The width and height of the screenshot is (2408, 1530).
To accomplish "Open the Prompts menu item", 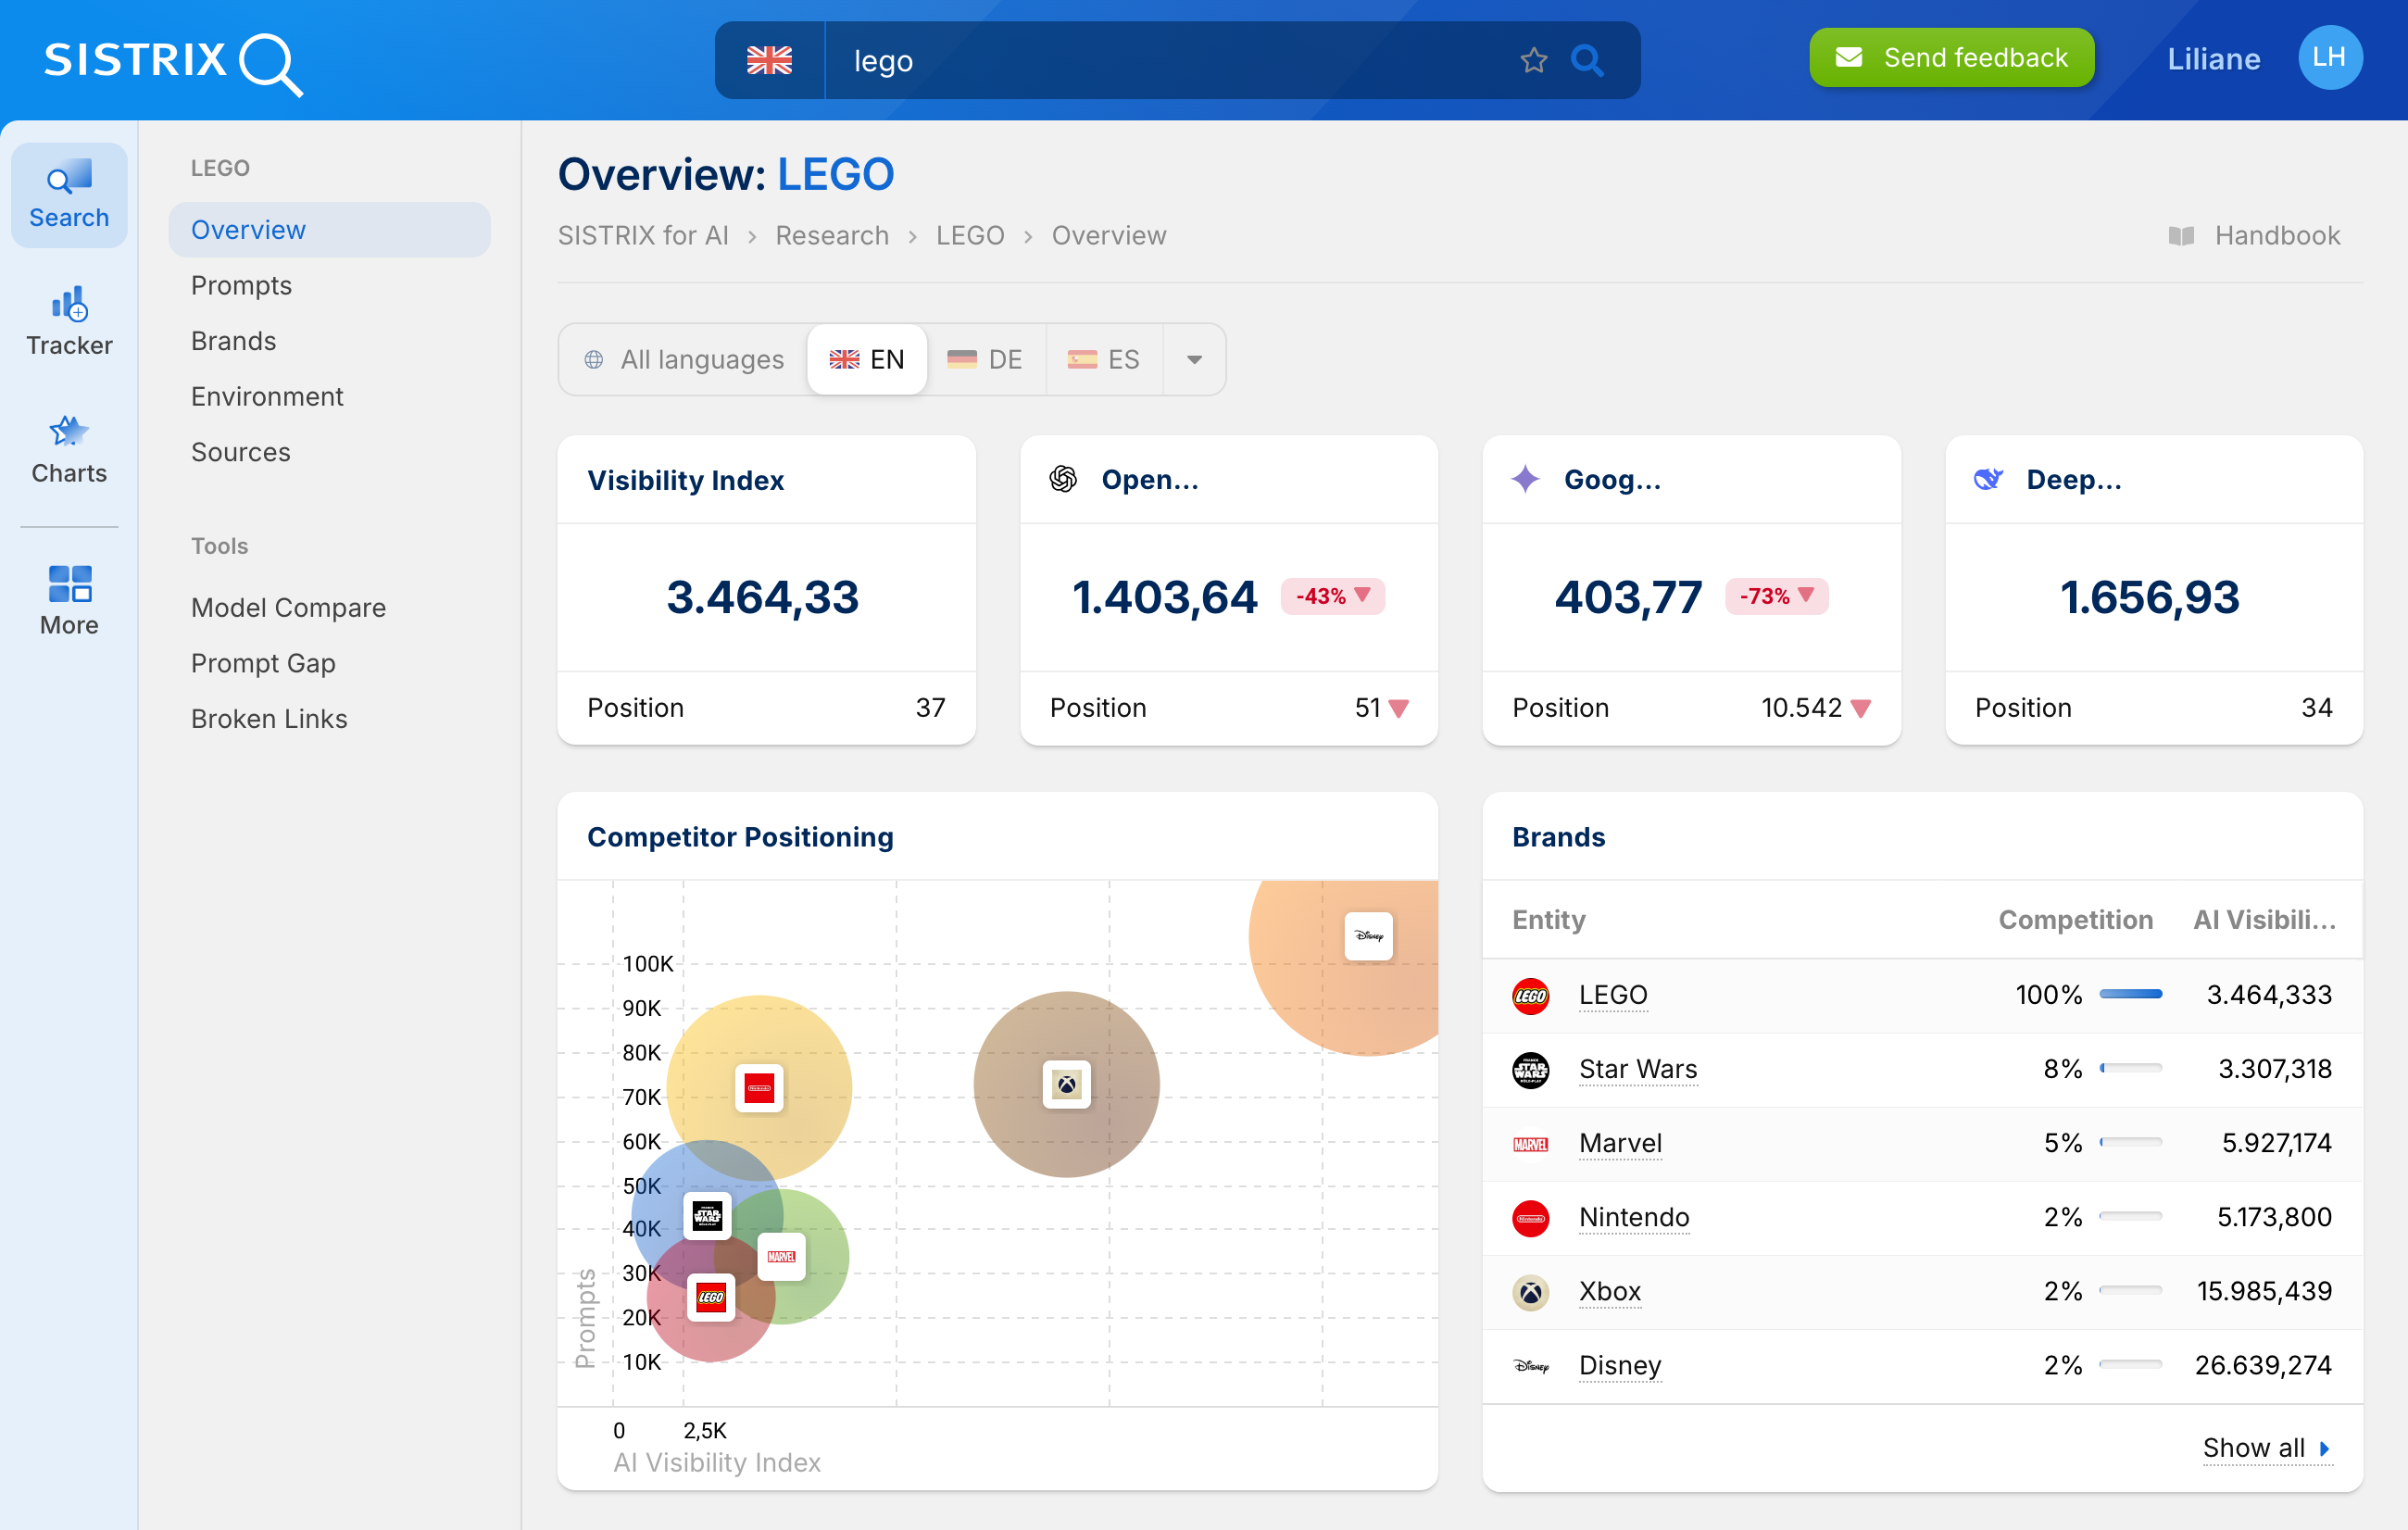I will (x=241, y=286).
